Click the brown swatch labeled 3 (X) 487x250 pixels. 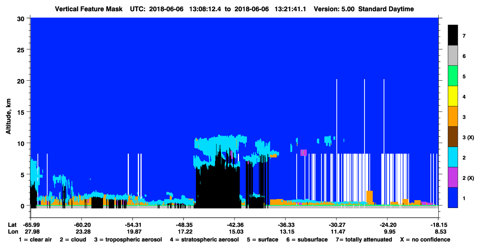tap(453, 137)
